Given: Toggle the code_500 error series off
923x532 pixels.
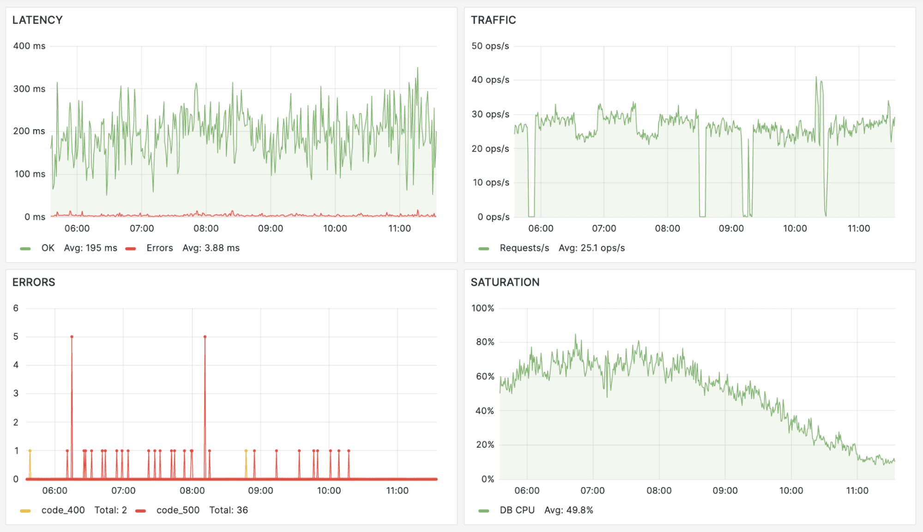Looking at the screenshot, I should [178, 510].
